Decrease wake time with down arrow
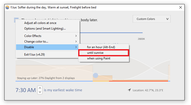Image resolution: width=191 pixels, height=105 pixels. pos(40,92)
